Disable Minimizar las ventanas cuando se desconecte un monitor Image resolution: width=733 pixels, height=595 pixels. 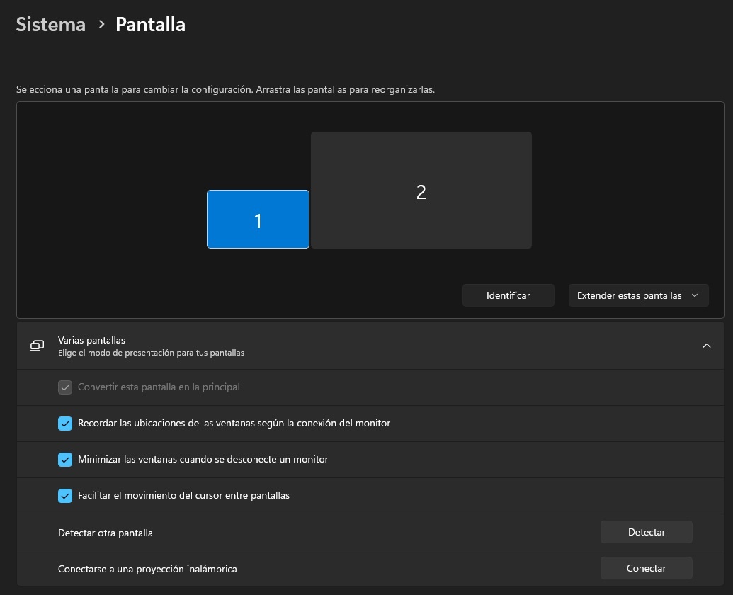pos(65,459)
